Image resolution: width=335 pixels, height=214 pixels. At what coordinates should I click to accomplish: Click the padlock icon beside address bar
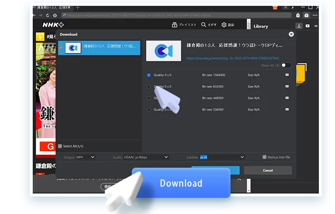[x=298, y=15]
